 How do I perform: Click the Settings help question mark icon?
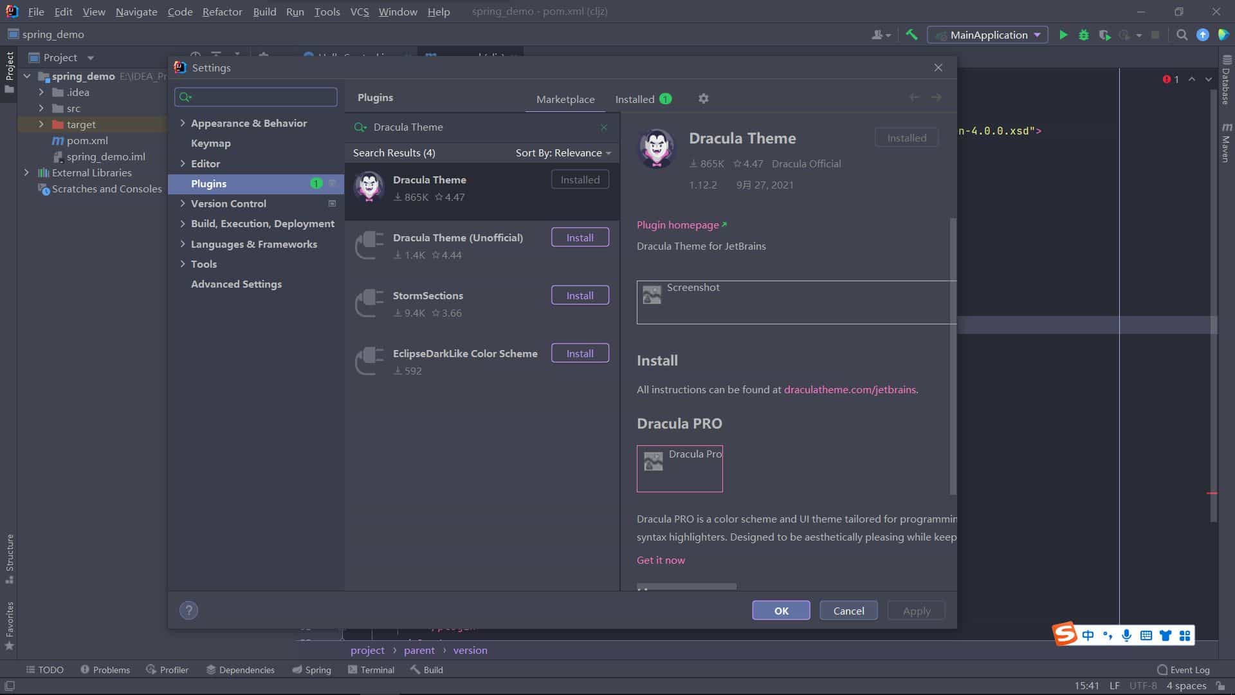point(188,610)
